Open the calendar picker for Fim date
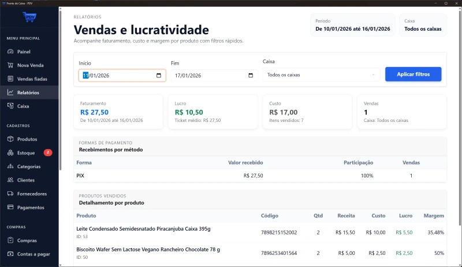The width and height of the screenshot is (462, 267). (x=251, y=75)
